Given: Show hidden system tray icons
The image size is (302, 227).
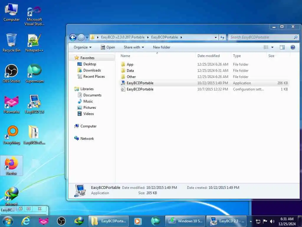Looking at the screenshot, I should click(x=251, y=221).
